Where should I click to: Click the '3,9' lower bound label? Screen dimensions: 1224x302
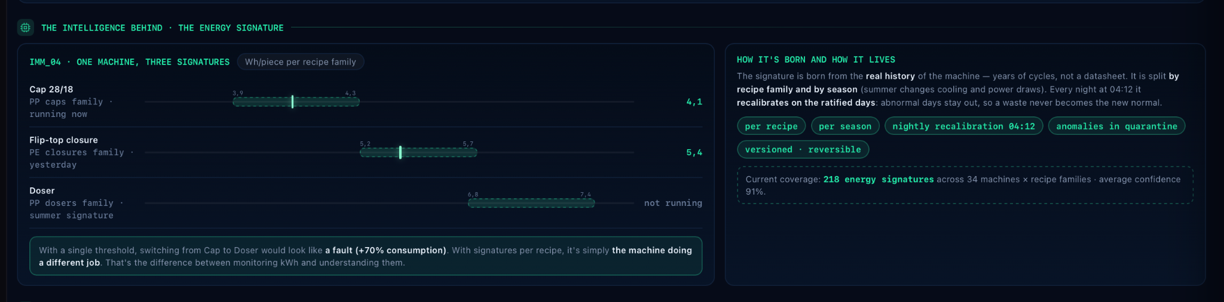tap(238, 94)
